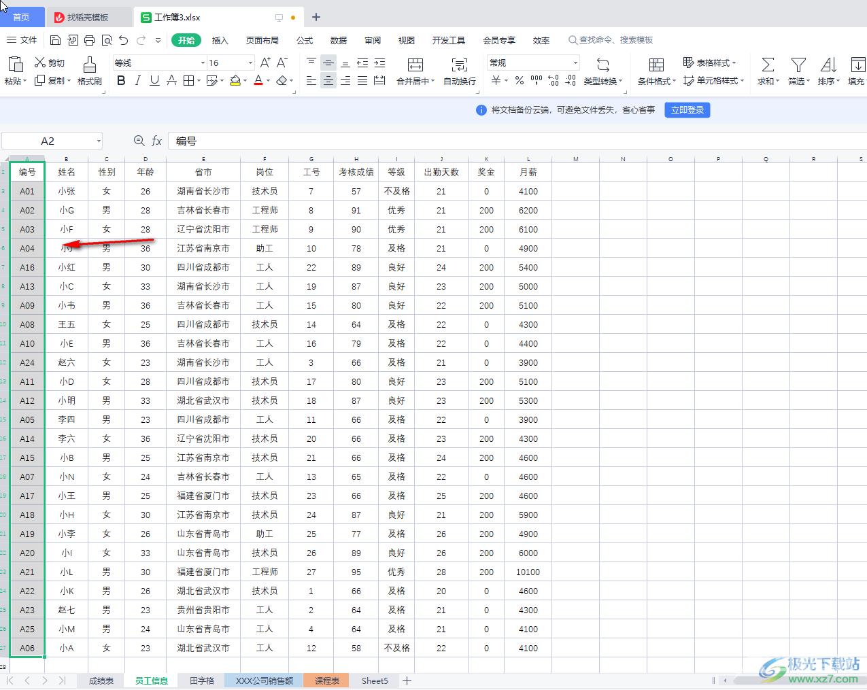Click the 立即登录 button
The image size is (867, 690).
687,109
